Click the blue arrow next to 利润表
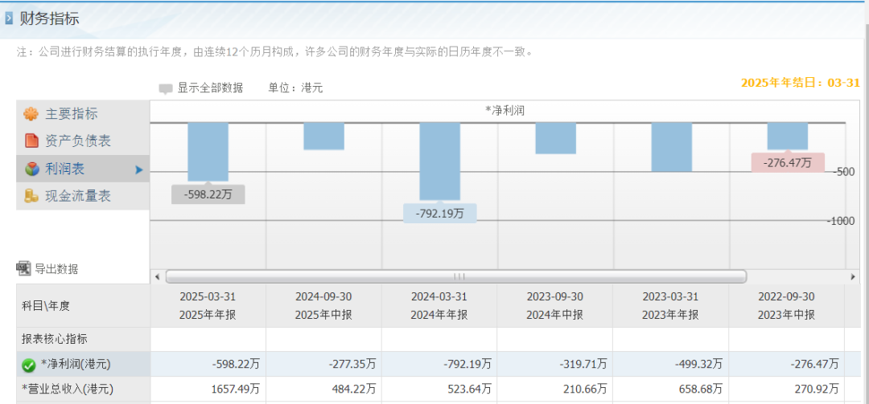 tap(139, 170)
